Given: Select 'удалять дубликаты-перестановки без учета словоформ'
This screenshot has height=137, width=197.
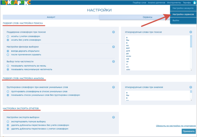Looking at the screenshot, I should (8, 125).
